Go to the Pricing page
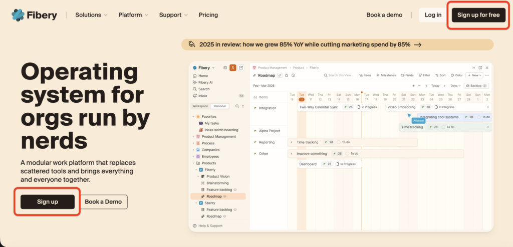Image resolution: width=513 pixels, height=247 pixels. click(208, 15)
